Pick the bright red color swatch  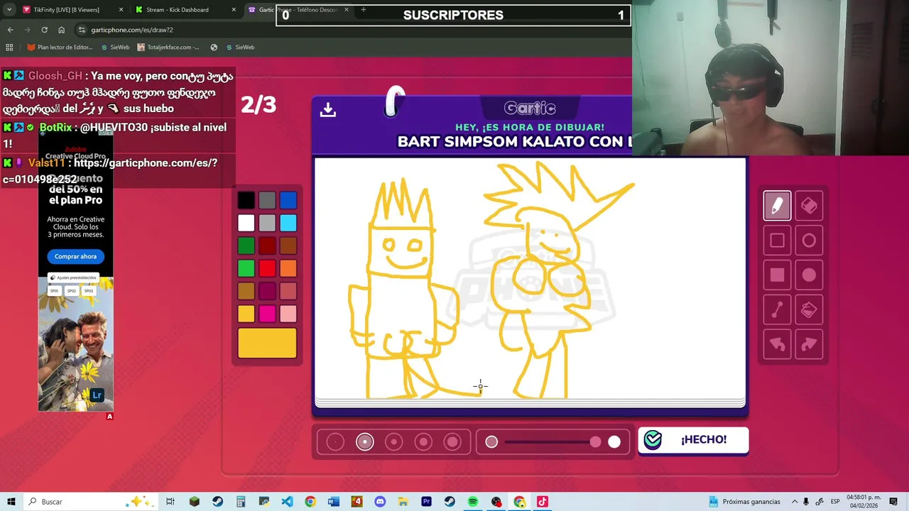click(267, 269)
